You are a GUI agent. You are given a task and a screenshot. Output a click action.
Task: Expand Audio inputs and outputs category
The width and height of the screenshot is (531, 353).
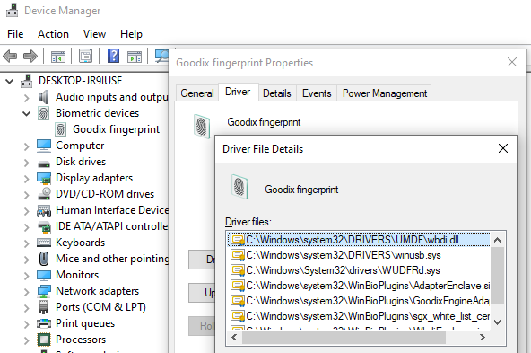[x=26, y=98]
